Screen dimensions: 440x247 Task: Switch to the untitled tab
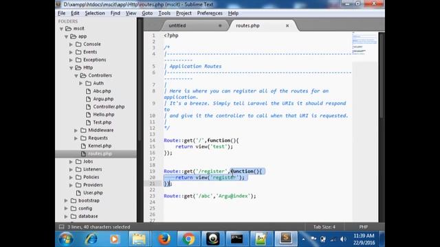pyautogui.click(x=194, y=25)
